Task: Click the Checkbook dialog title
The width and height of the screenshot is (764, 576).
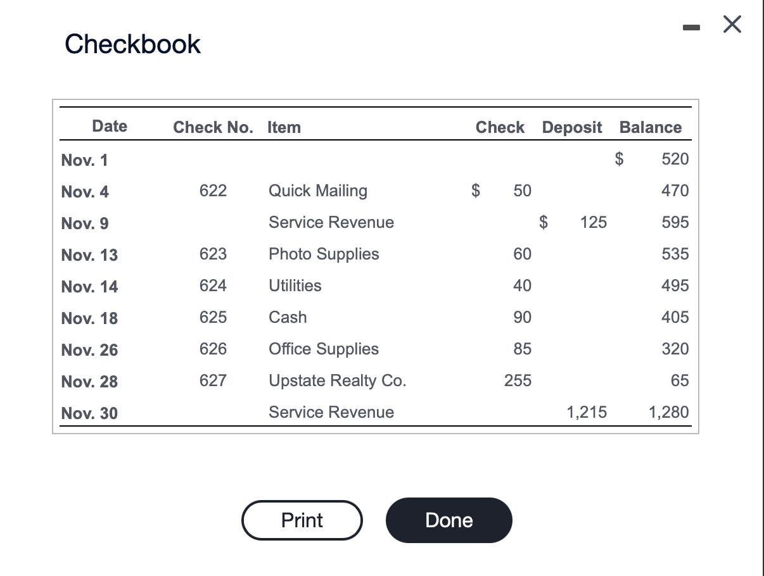Action: pos(132,44)
